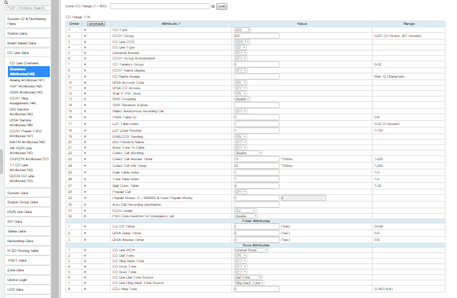457x298 pixels.
Task: Click the search magnifier icon above PGM search
Action: pyautogui.click(x=6, y=2)
